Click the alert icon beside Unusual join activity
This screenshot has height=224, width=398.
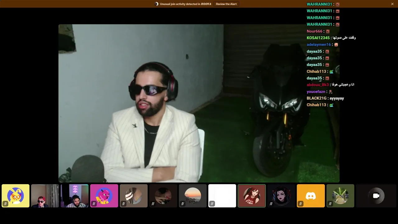[x=156, y=4]
